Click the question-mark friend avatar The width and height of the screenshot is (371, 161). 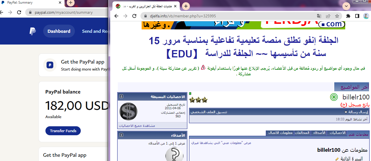(x=174, y=154)
